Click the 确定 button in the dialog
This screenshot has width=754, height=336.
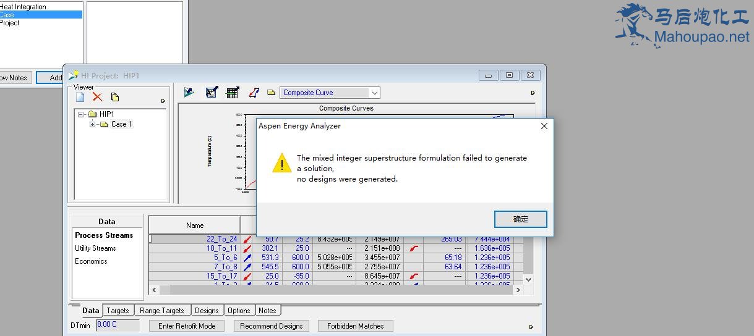(521, 219)
